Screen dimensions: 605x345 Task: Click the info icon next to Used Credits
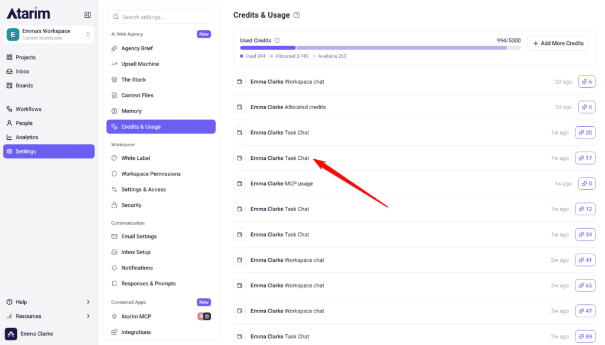[277, 41]
